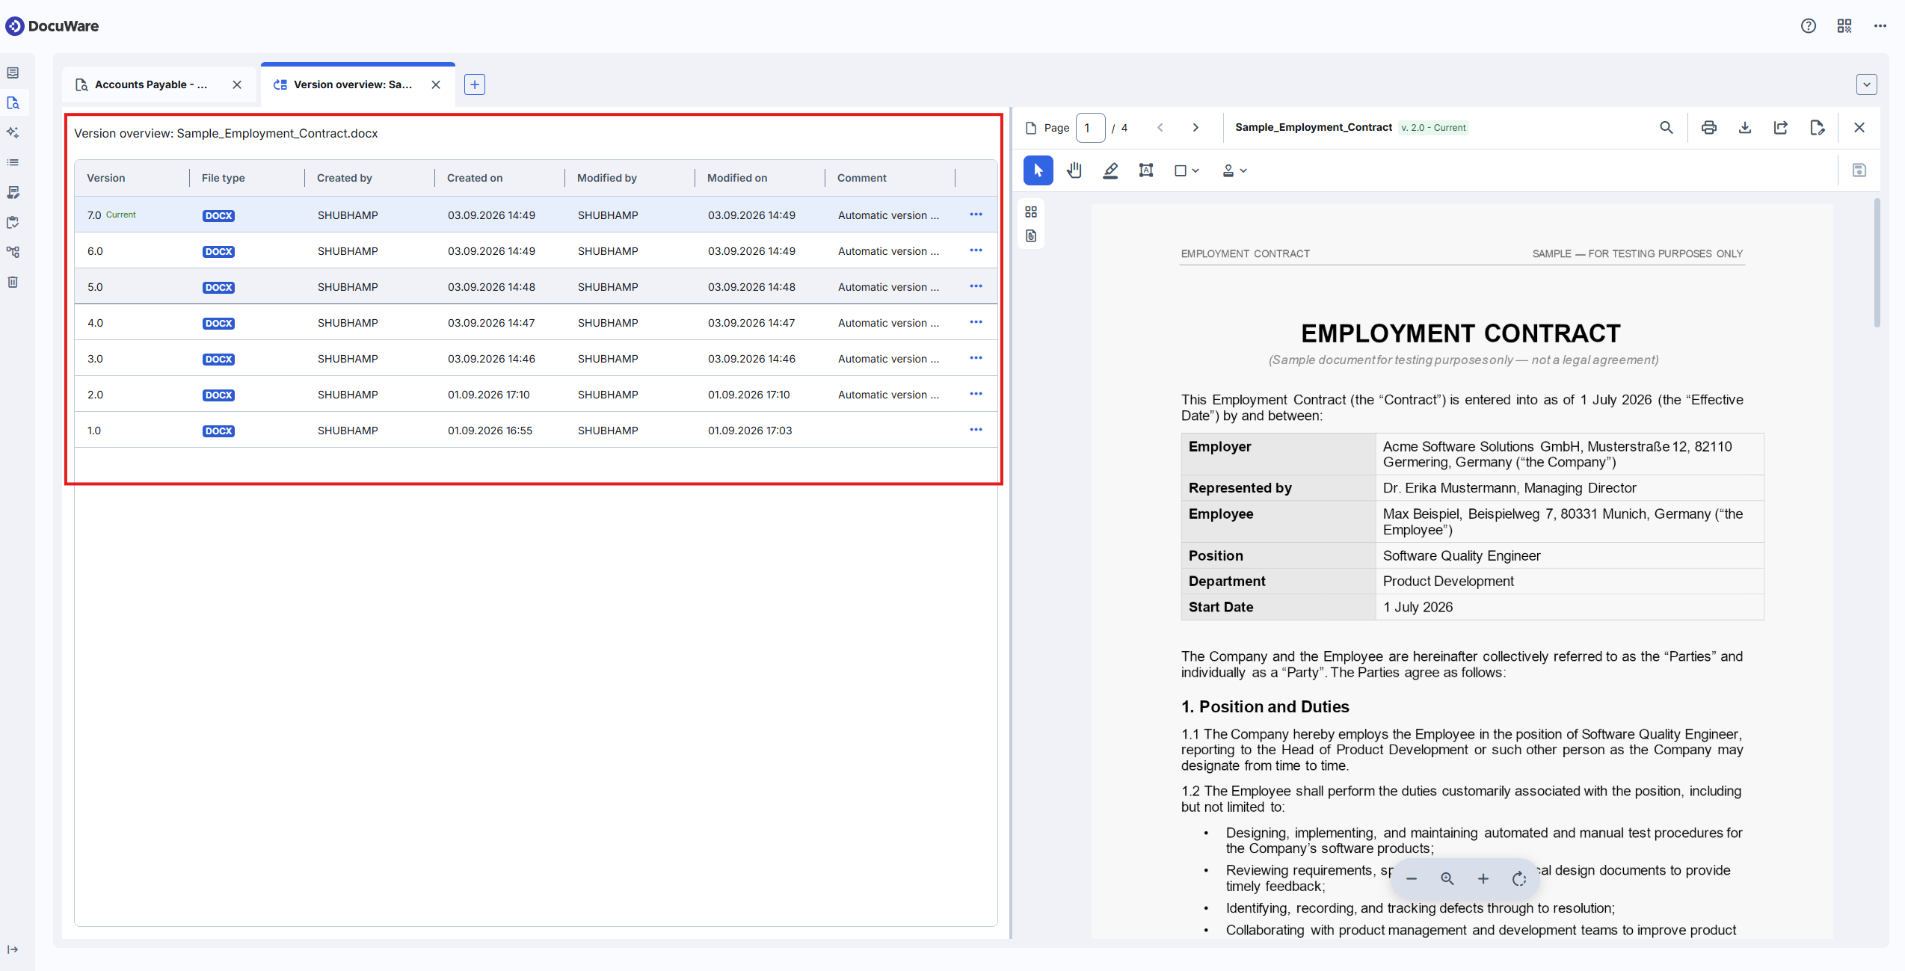1905x971 pixels.
Task: Rotate the page in viewer
Action: pos(1519,879)
